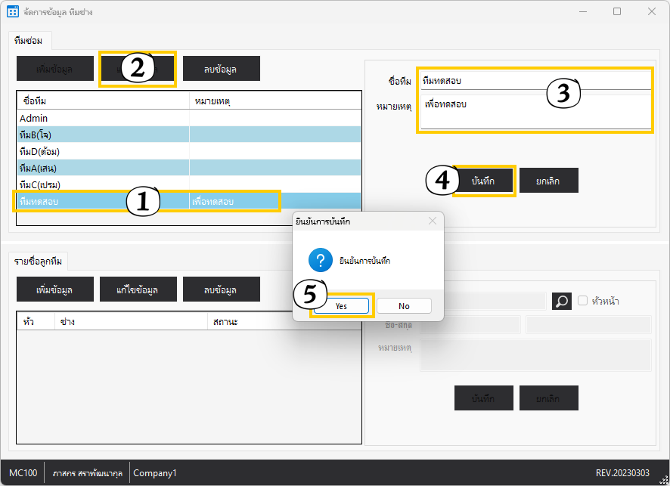Click the ชื่อทีม column header

[102, 101]
